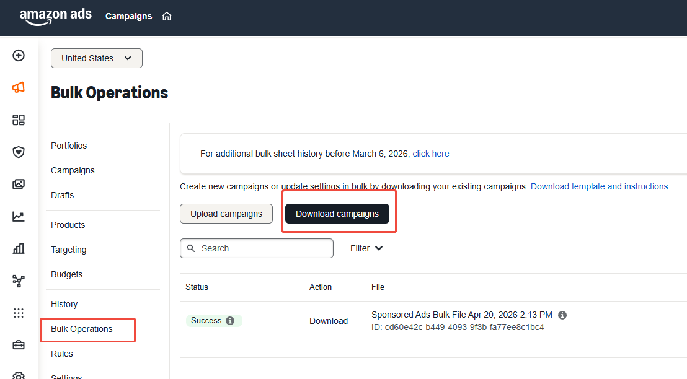Viewport: 687px width, 379px height.
Task: Select Portfolios in the side menu
Action: (x=69, y=146)
